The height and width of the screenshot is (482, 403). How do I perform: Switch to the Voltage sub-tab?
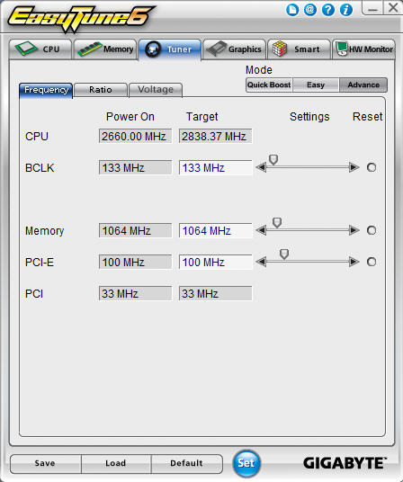[156, 90]
